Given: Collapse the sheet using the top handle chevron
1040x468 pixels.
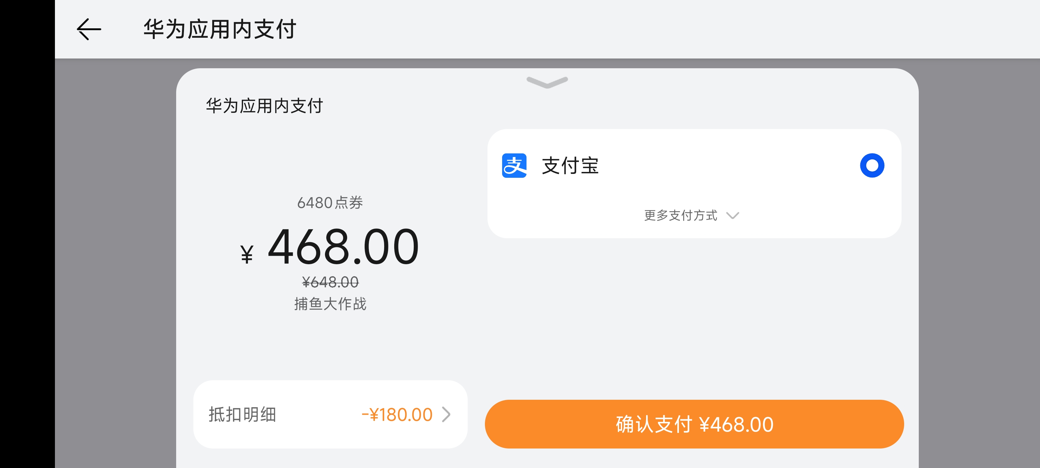Looking at the screenshot, I should (x=547, y=82).
